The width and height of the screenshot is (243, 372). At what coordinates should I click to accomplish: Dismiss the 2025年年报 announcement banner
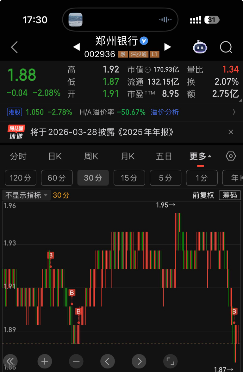pyautogui.click(x=231, y=132)
